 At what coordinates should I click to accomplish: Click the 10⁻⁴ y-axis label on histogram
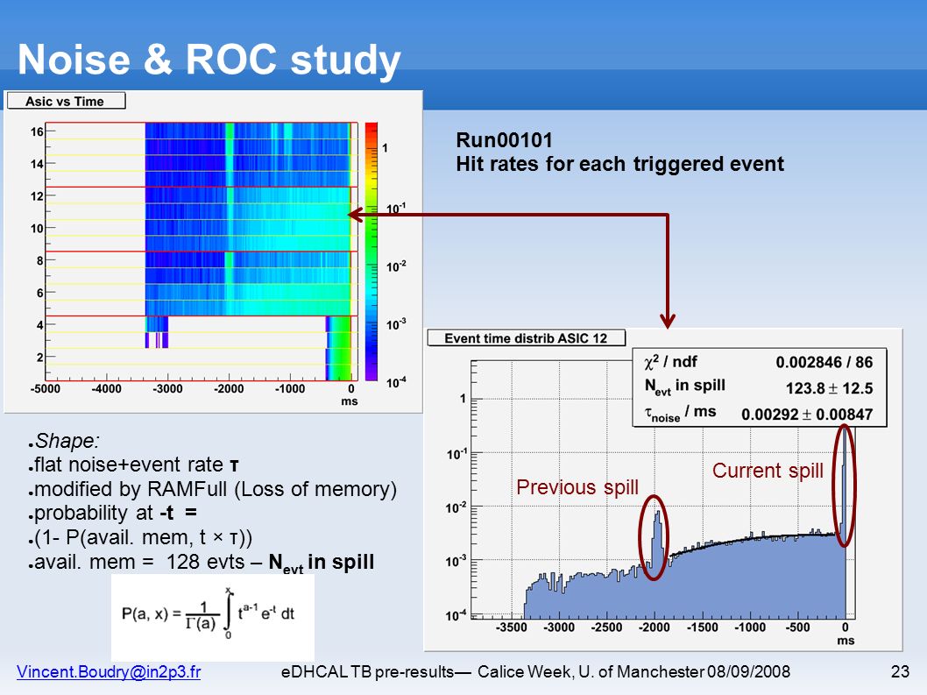456,615
